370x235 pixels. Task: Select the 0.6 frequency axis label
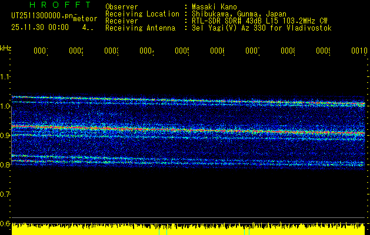(x=5, y=223)
